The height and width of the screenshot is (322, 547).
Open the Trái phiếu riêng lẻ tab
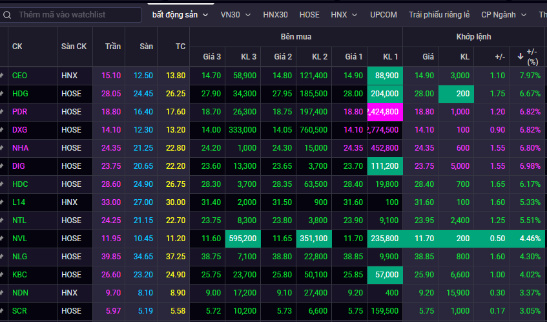(439, 14)
